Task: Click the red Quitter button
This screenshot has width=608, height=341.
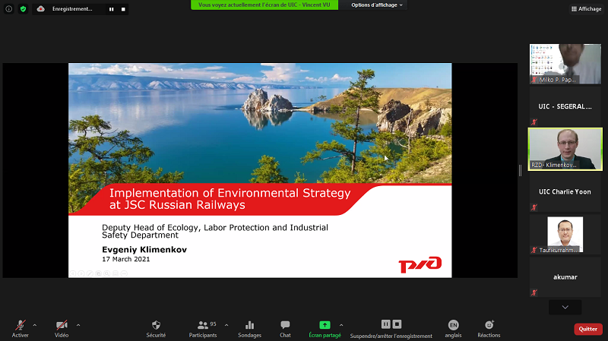Action: [x=588, y=329]
